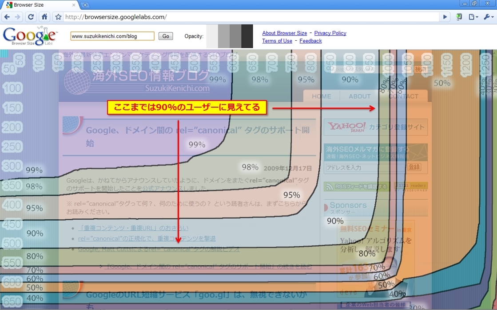Open the 続きを読む read-more link

[x=209, y=267]
